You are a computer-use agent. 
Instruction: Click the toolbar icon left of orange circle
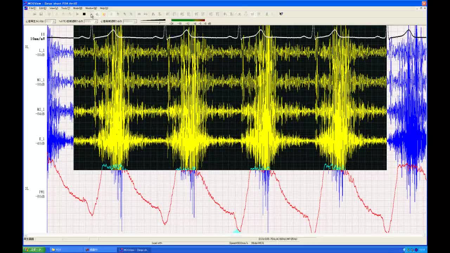pos(97,14)
